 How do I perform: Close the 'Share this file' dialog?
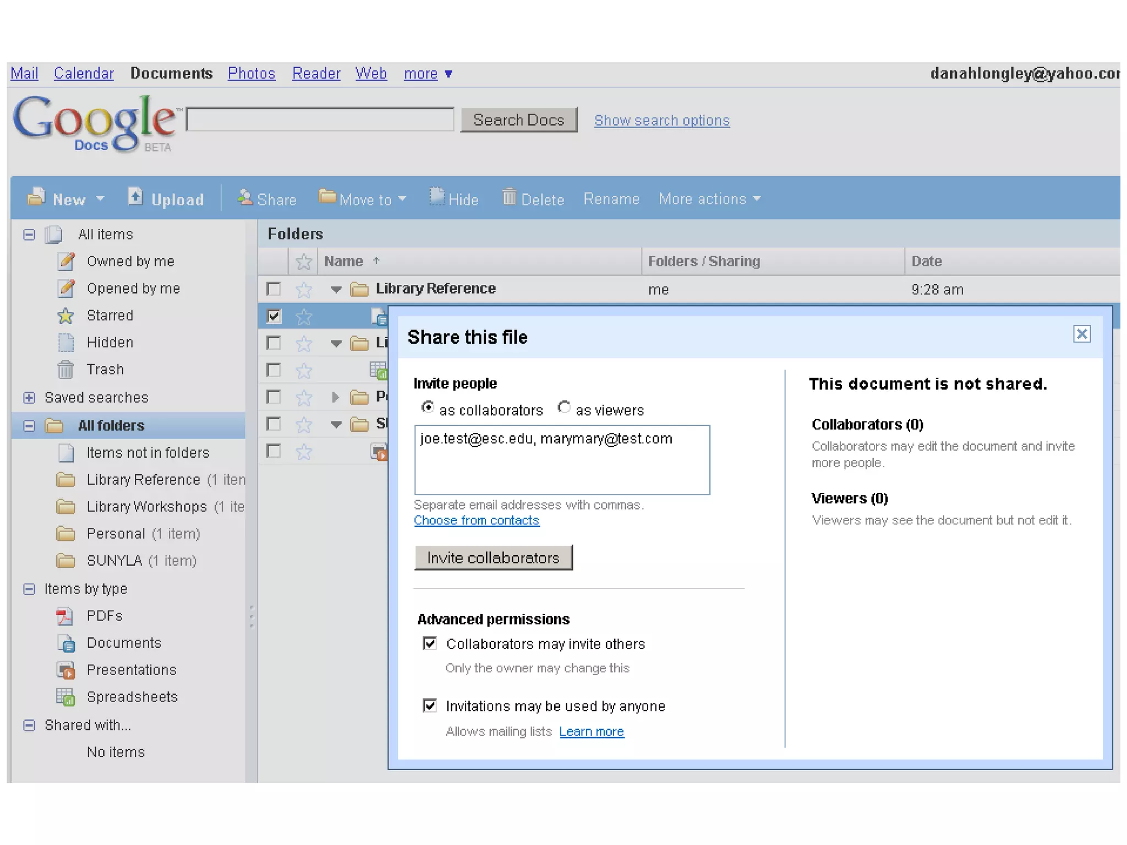click(1081, 334)
